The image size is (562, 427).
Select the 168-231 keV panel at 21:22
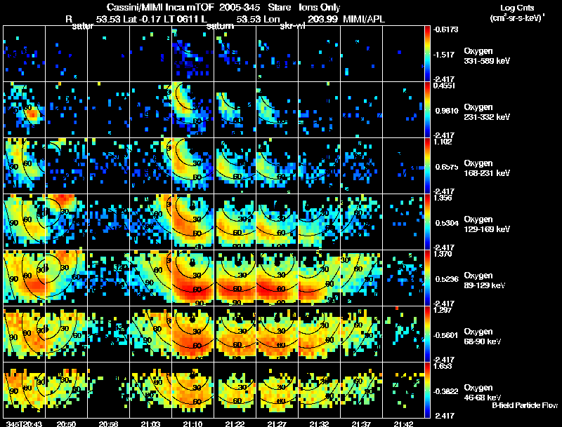(x=235, y=165)
